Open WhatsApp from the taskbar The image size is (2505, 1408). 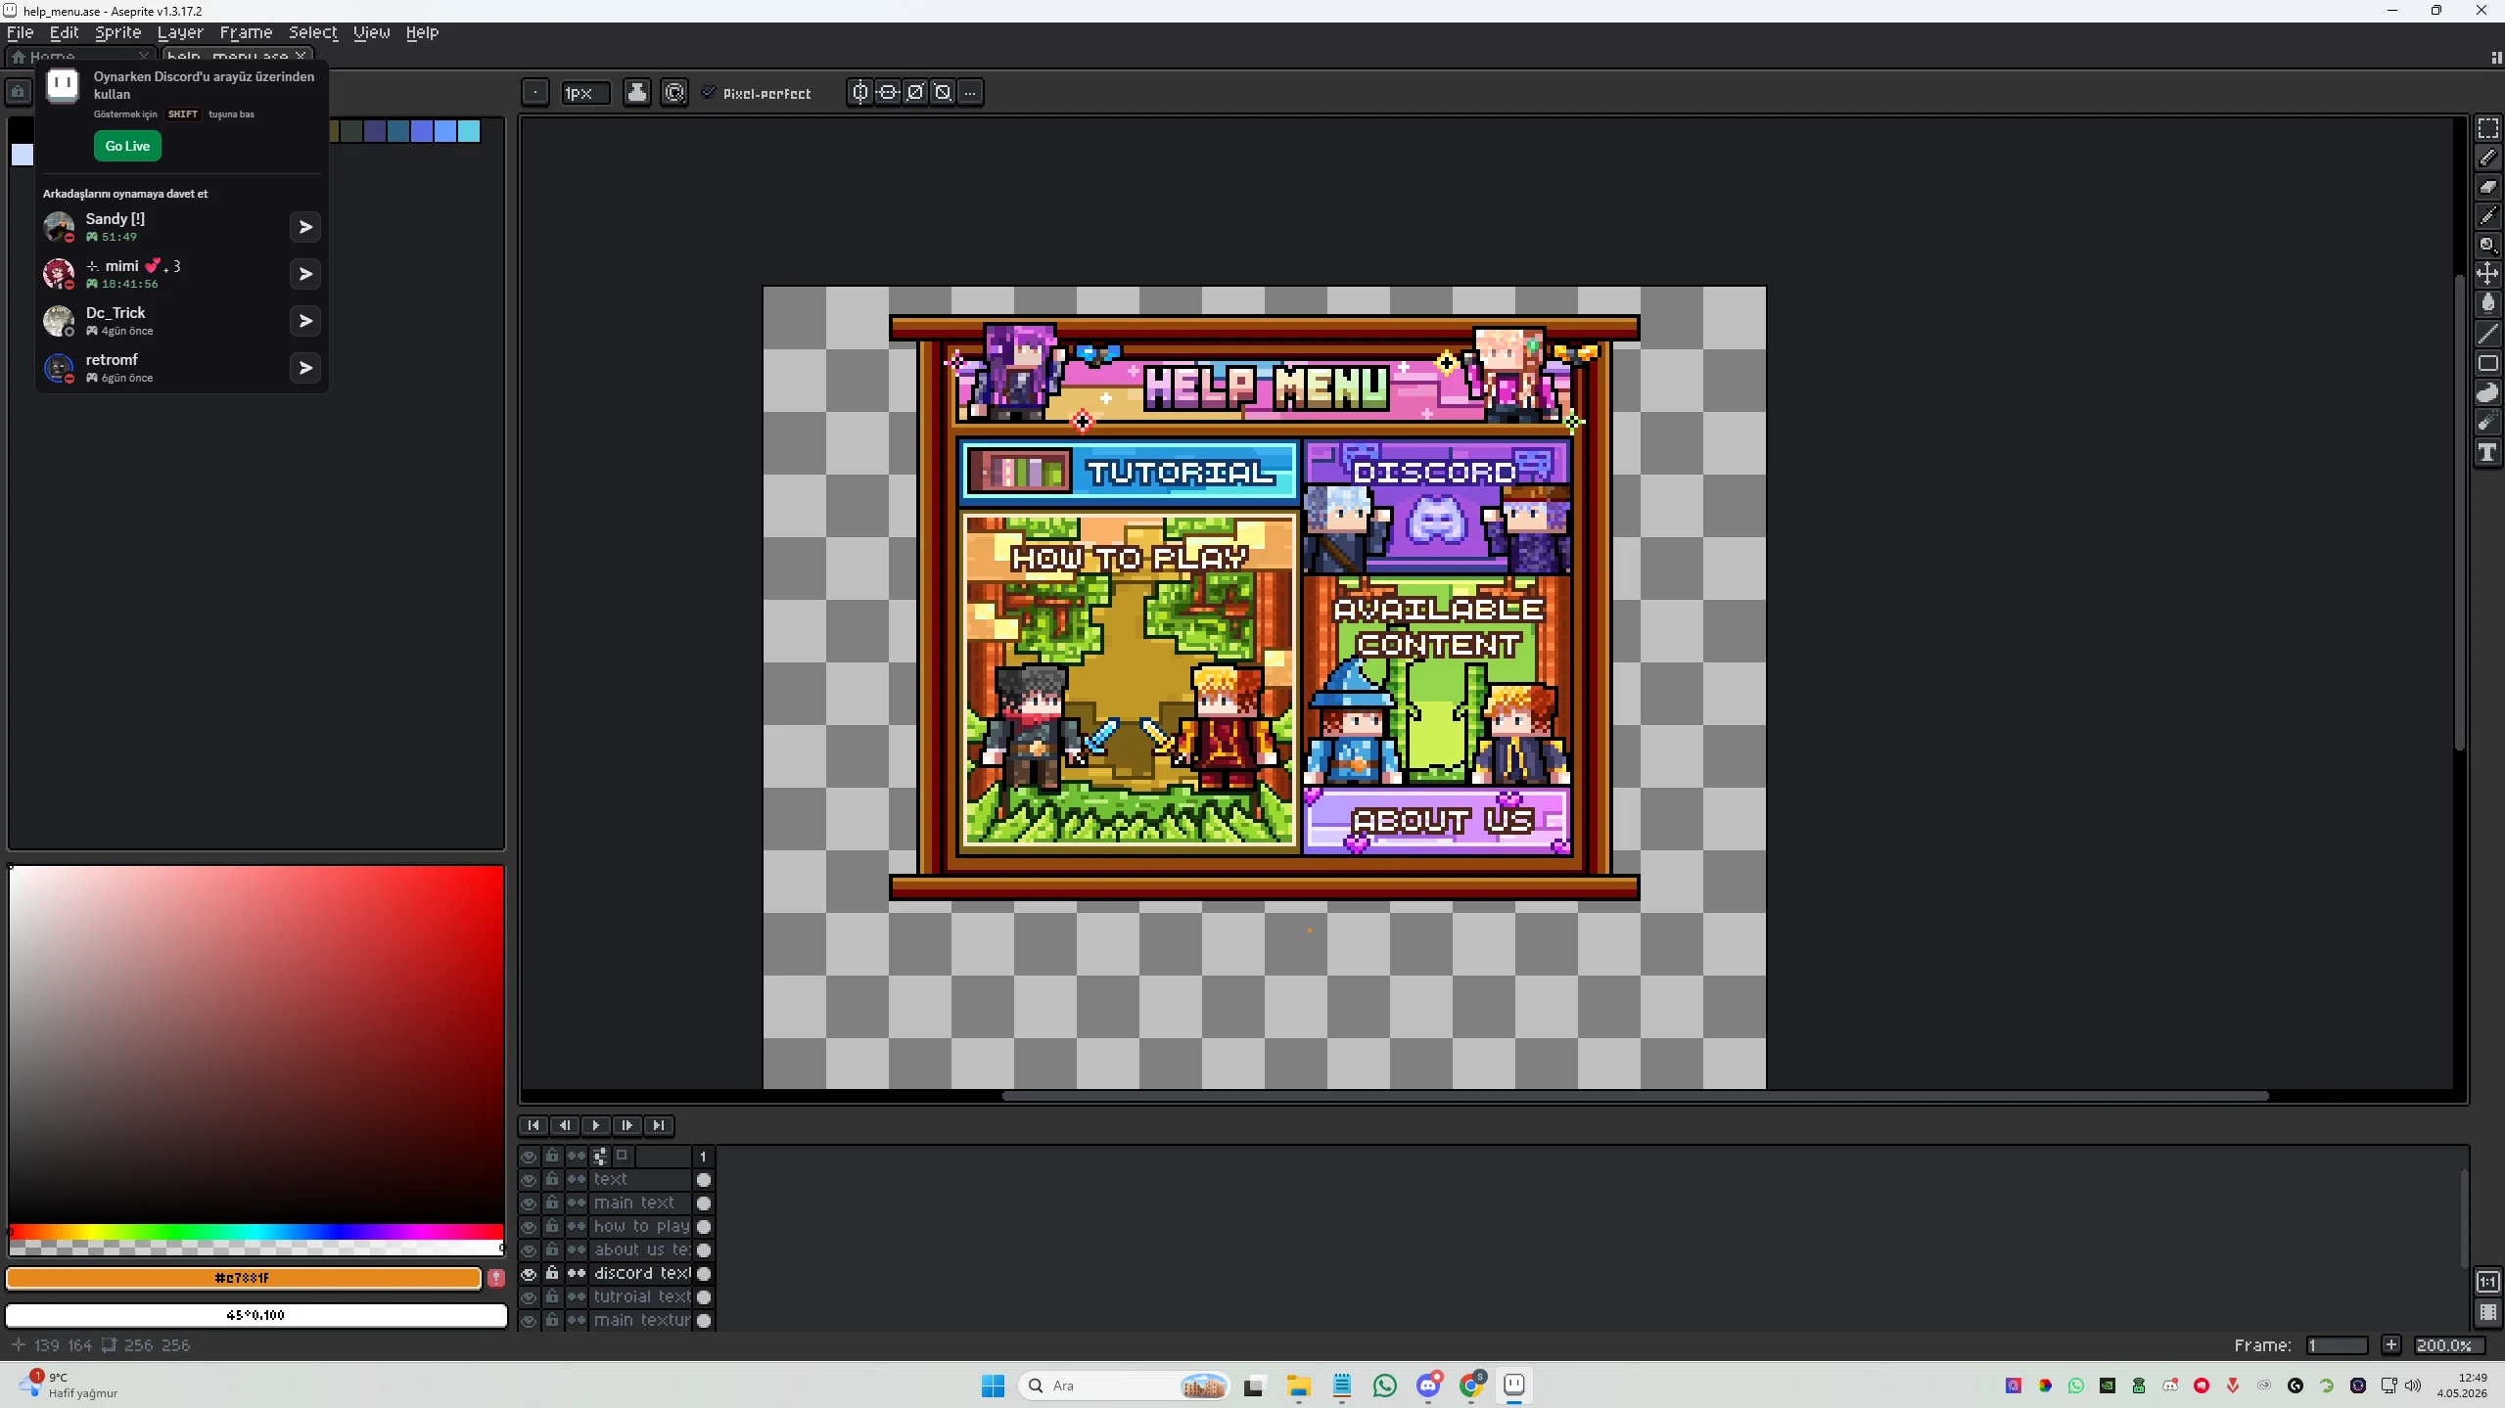coord(1385,1385)
